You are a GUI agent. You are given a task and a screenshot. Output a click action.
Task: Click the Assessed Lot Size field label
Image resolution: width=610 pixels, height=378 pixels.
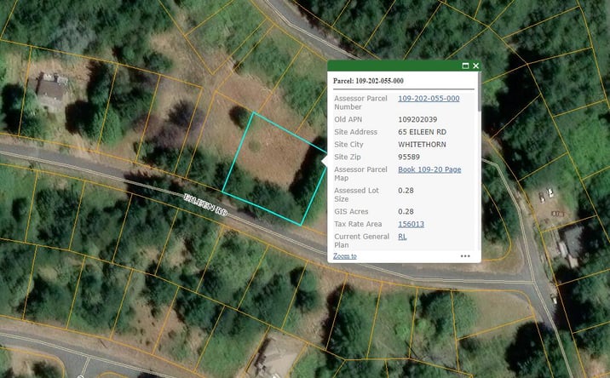(356, 194)
